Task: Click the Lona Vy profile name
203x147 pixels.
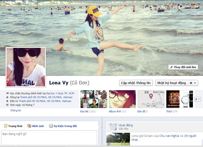Action: (59, 83)
